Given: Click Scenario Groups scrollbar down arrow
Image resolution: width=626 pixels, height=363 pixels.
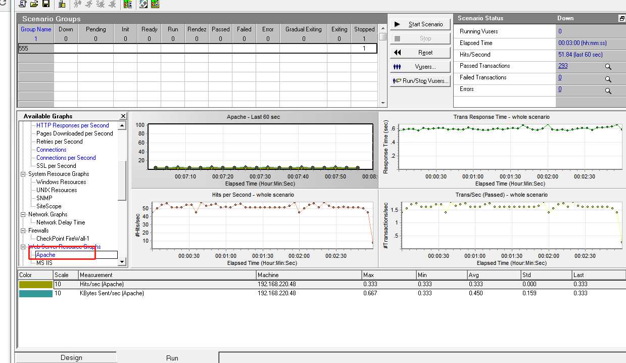Looking at the screenshot, I should [383, 103].
